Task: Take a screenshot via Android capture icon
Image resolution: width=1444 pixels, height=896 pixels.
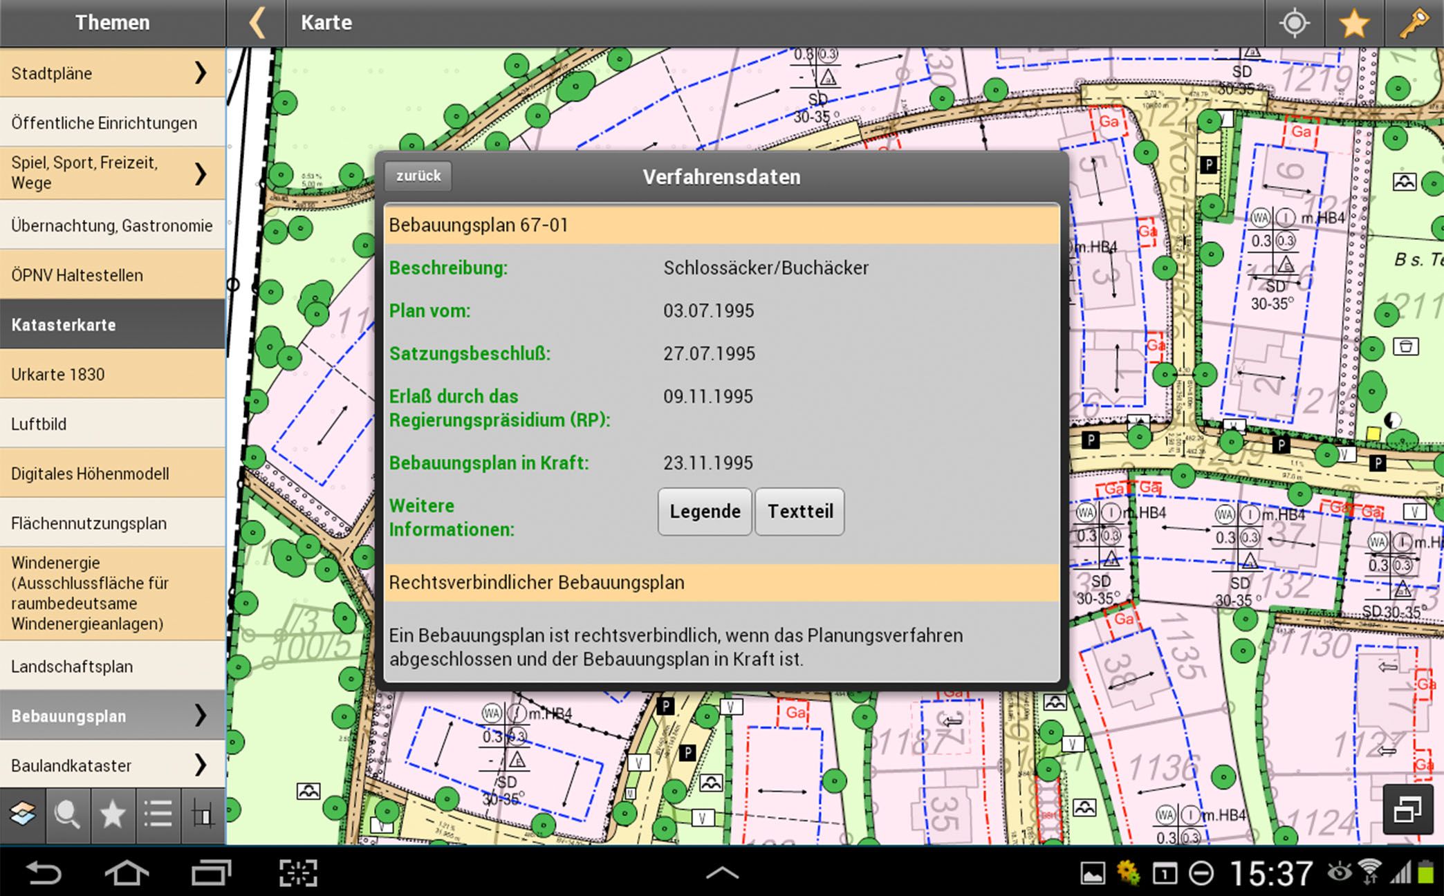Action: click(298, 873)
